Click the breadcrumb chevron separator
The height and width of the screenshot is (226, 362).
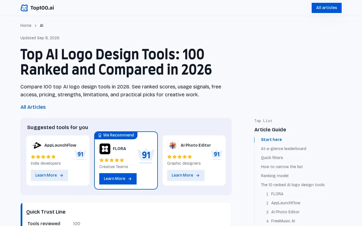36,26
